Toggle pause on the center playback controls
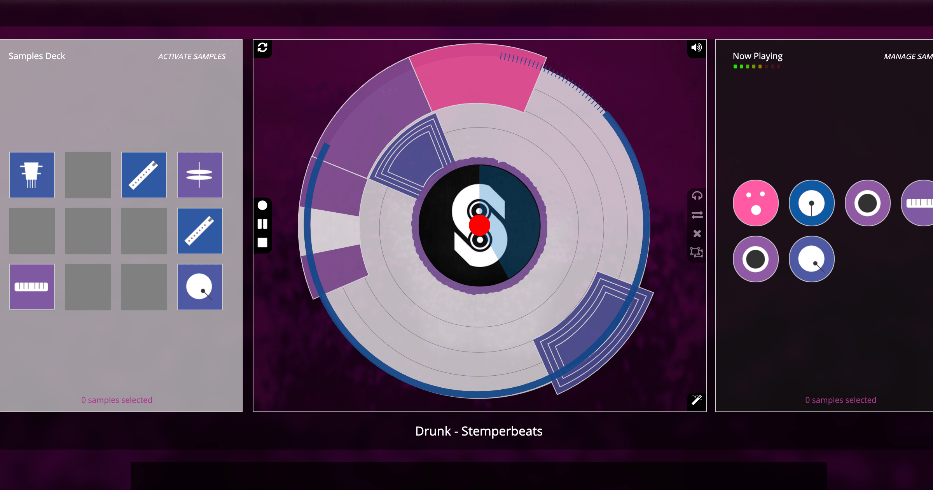The height and width of the screenshot is (490, 933). (262, 224)
